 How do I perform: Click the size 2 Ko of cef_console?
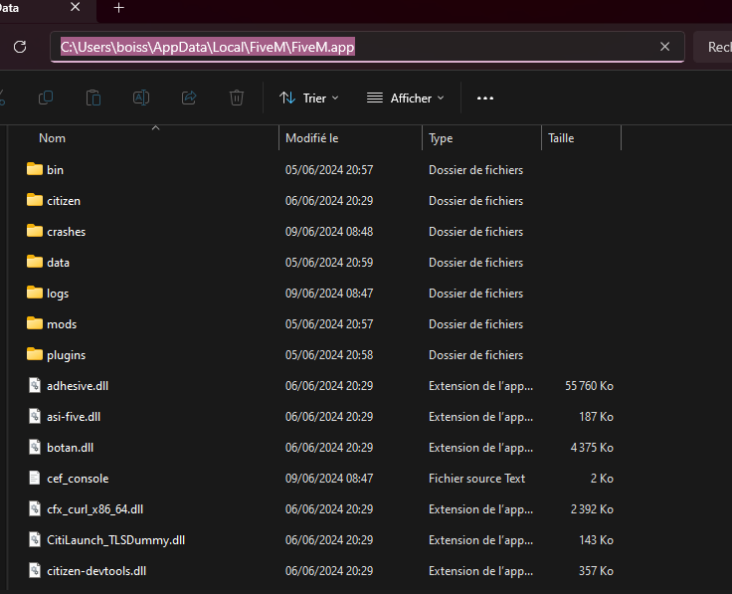[602, 479]
